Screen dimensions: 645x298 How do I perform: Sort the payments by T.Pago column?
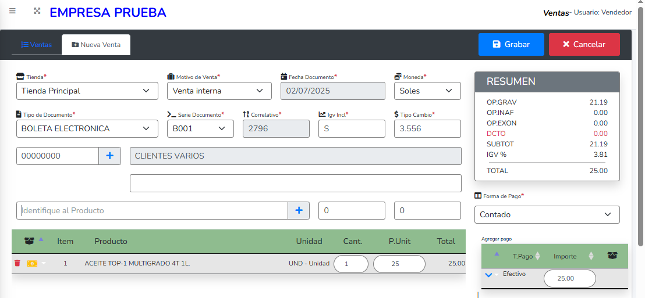pyautogui.click(x=537, y=256)
